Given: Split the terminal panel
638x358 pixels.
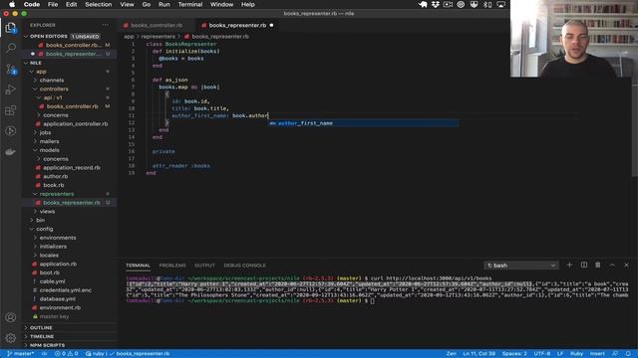Looking at the screenshot, I should coord(584,266).
